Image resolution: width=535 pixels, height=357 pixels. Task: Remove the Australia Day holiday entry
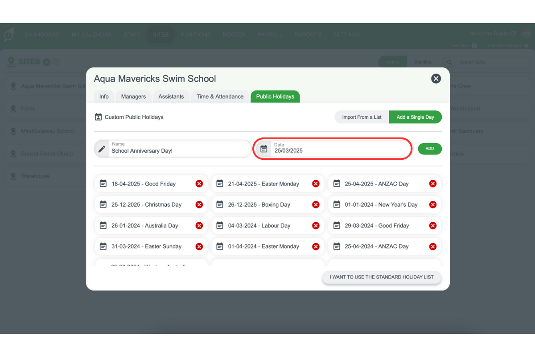click(199, 226)
